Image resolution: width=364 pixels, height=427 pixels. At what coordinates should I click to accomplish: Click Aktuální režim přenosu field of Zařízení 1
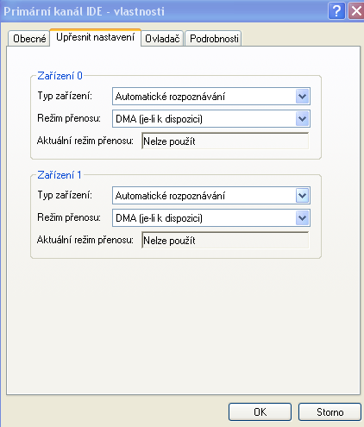coord(225,240)
